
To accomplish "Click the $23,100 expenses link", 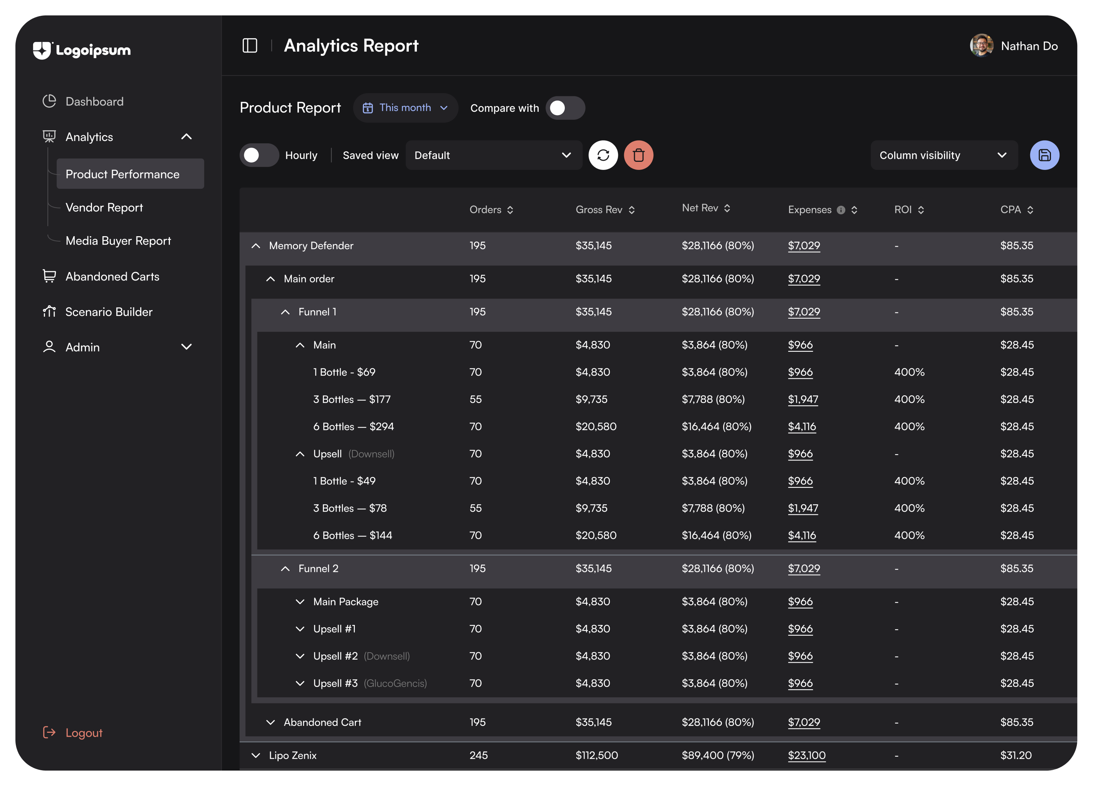I will [806, 755].
